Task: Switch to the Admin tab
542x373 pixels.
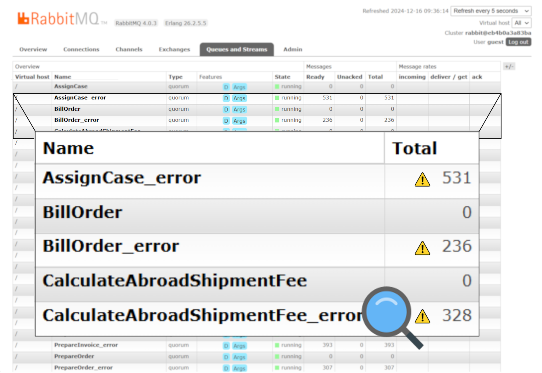Action: coord(292,49)
